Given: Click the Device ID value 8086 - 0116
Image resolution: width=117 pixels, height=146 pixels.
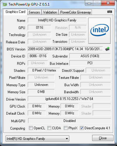Looking at the screenshot, I should coord(38,56).
